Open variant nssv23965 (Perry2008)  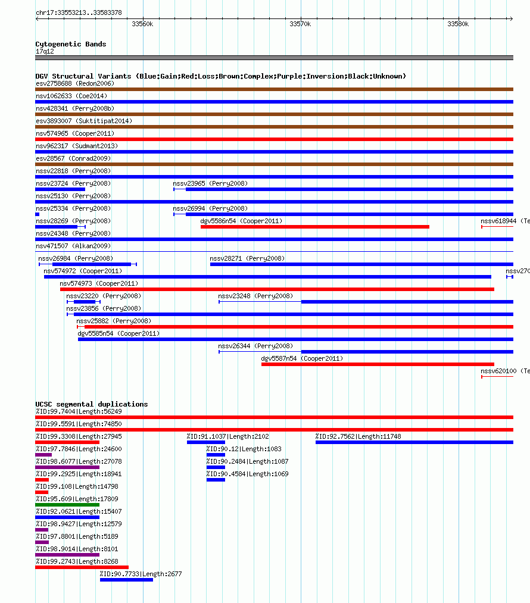tap(343, 189)
